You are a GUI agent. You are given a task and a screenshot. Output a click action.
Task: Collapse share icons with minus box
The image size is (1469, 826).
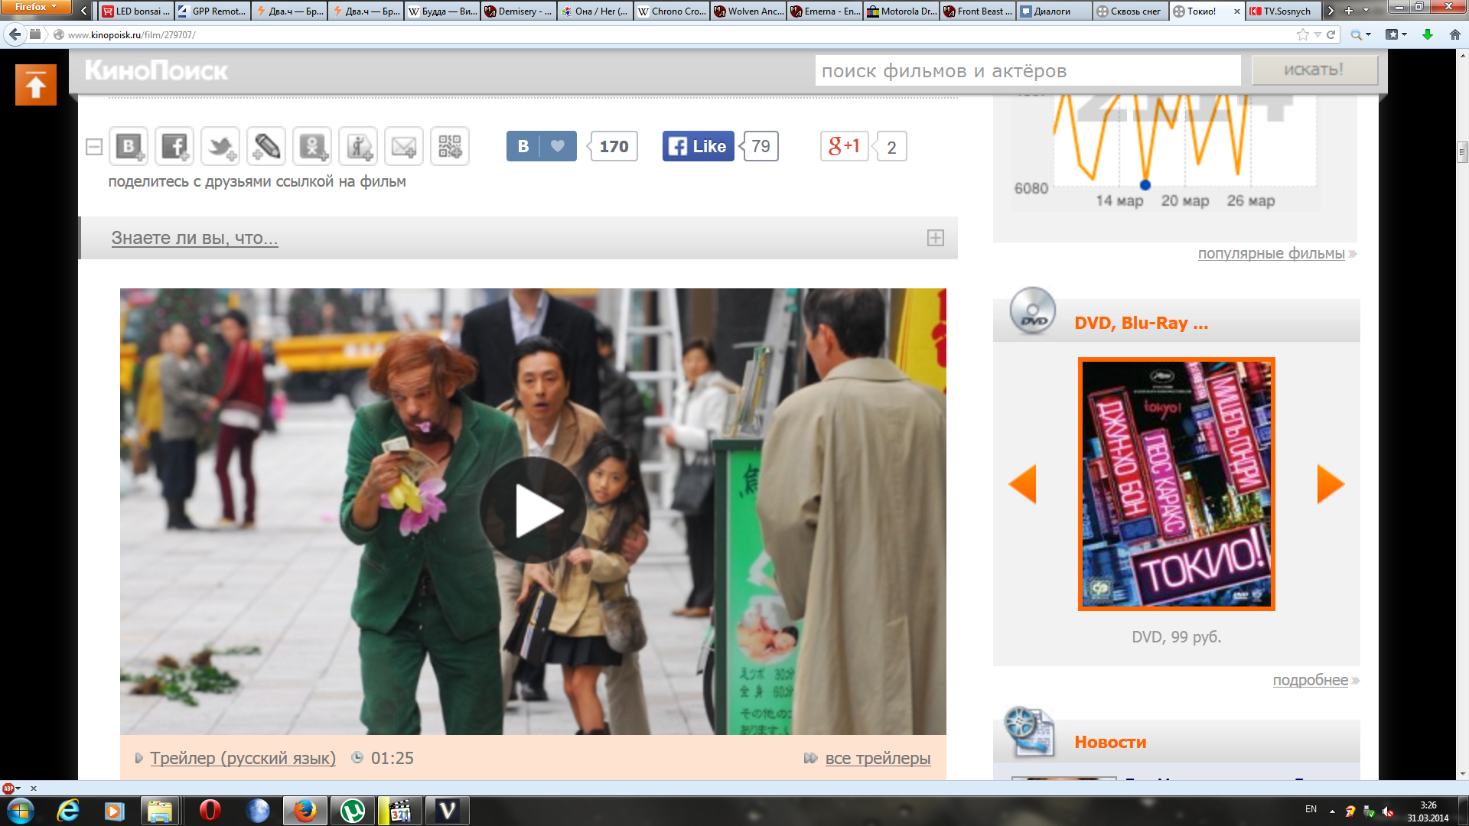(x=94, y=147)
